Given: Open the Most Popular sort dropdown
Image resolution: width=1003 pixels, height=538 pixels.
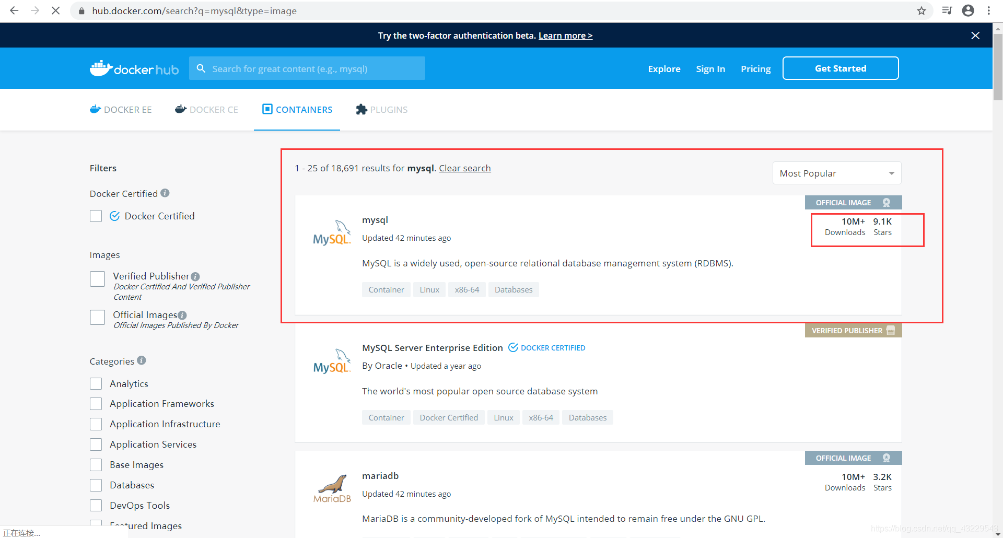Looking at the screenshot, I should point(837,173).
